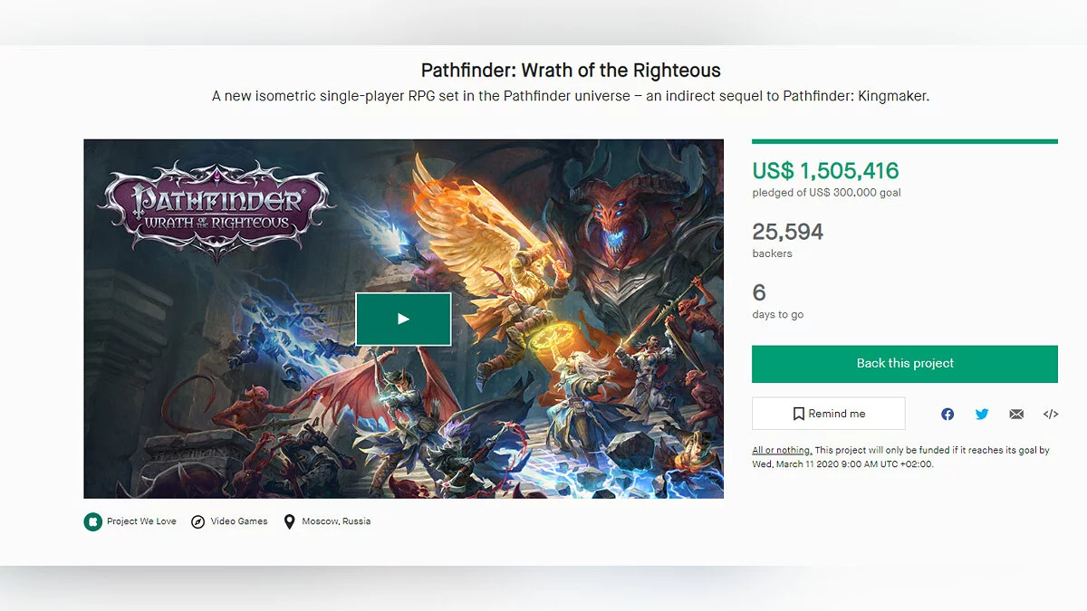
Task: Open the embed code icon
Action: (x=1051, y=414)
